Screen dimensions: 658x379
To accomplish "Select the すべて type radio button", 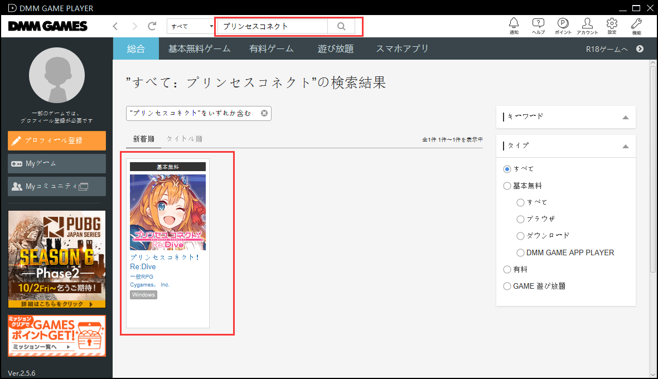I will tap(507, 169).
